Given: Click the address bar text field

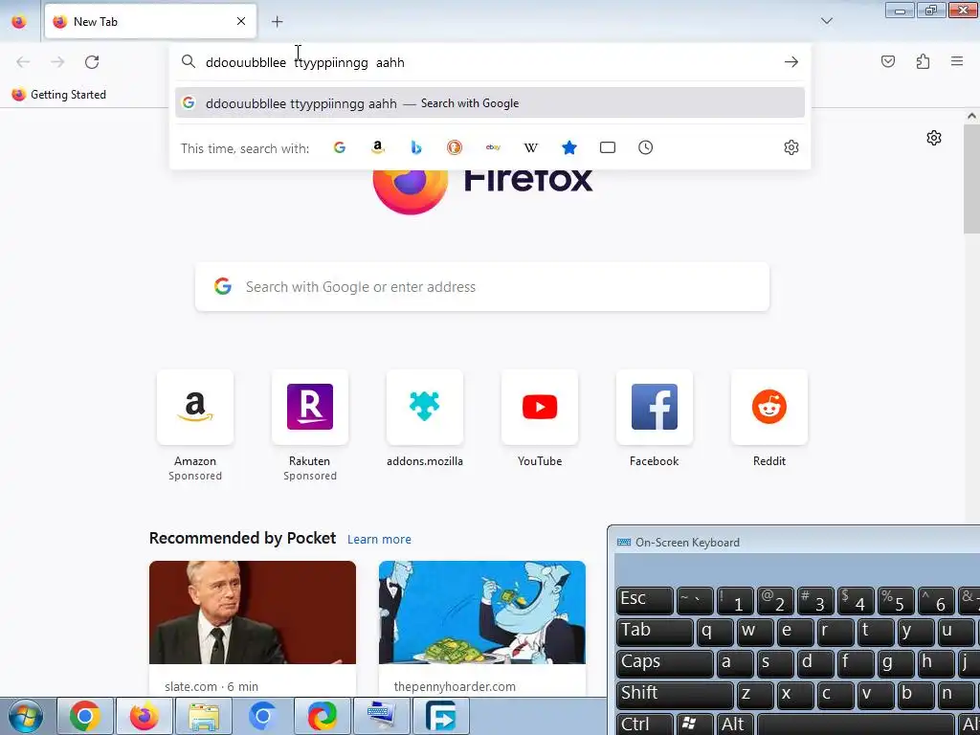Looking at the screenshot, I should pyautogui.click(x=489, y=62).
